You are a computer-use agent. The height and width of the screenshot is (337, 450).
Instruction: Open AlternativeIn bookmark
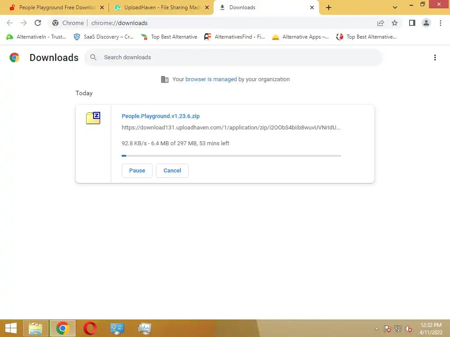point(36,37)
